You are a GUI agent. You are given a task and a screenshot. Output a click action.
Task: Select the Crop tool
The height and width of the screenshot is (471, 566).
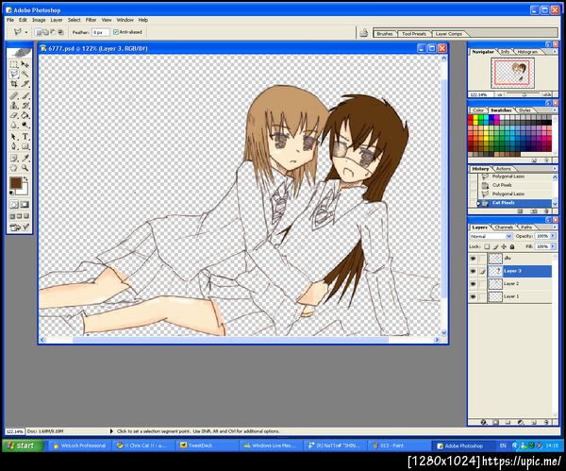click(14, 84)
